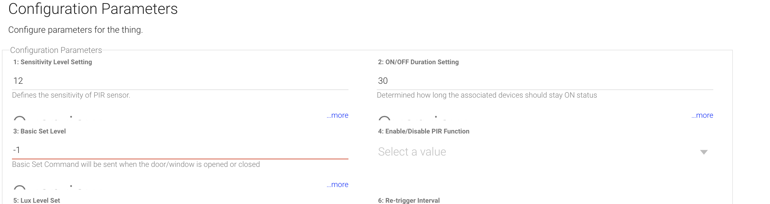The image size is (770, 204).
Task: Select the '6: Re-trigger Interval' label
Action: pos(409,200)
